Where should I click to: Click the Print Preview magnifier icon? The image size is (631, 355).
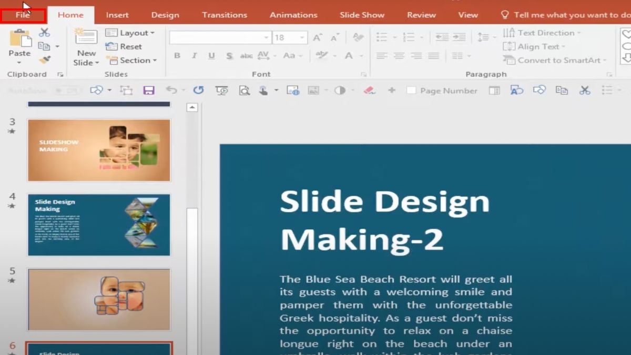click(245, 90)
